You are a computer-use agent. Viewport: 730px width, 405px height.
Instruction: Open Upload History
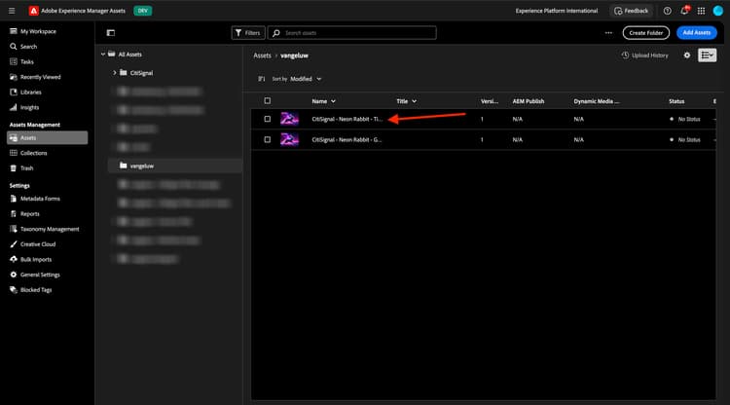tap(644, 55)
